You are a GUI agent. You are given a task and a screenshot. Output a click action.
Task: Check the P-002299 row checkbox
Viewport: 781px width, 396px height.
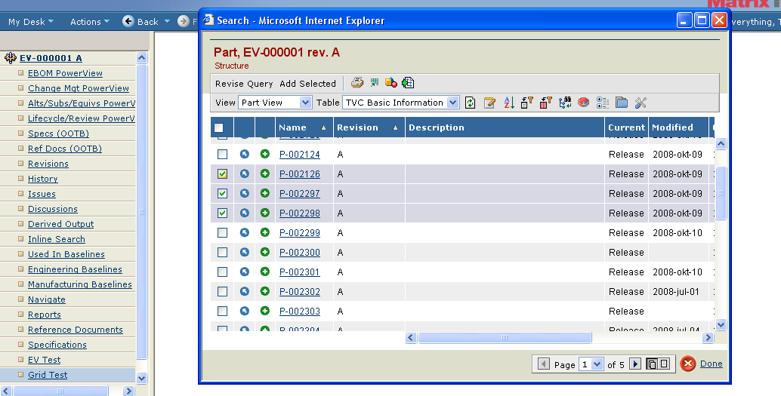point(223,233)
